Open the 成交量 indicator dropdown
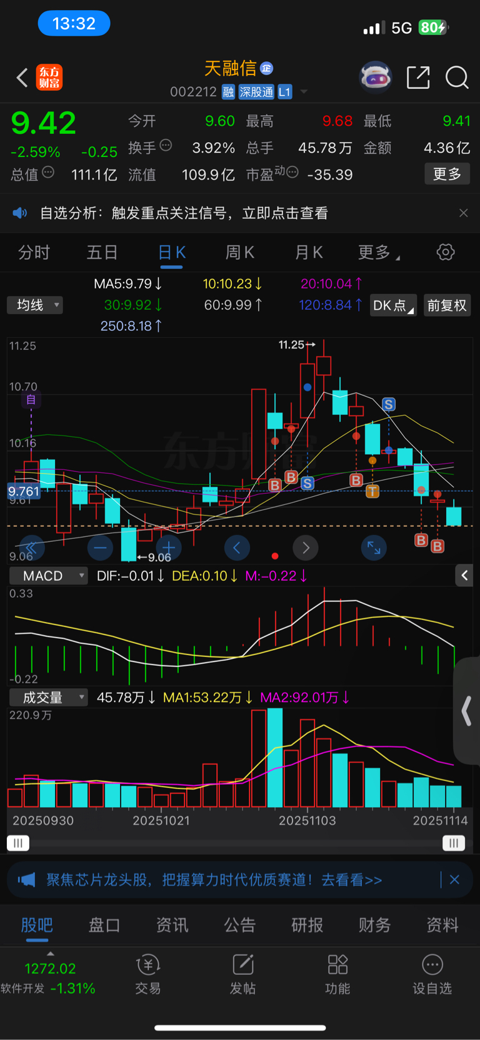 [48, 697]
